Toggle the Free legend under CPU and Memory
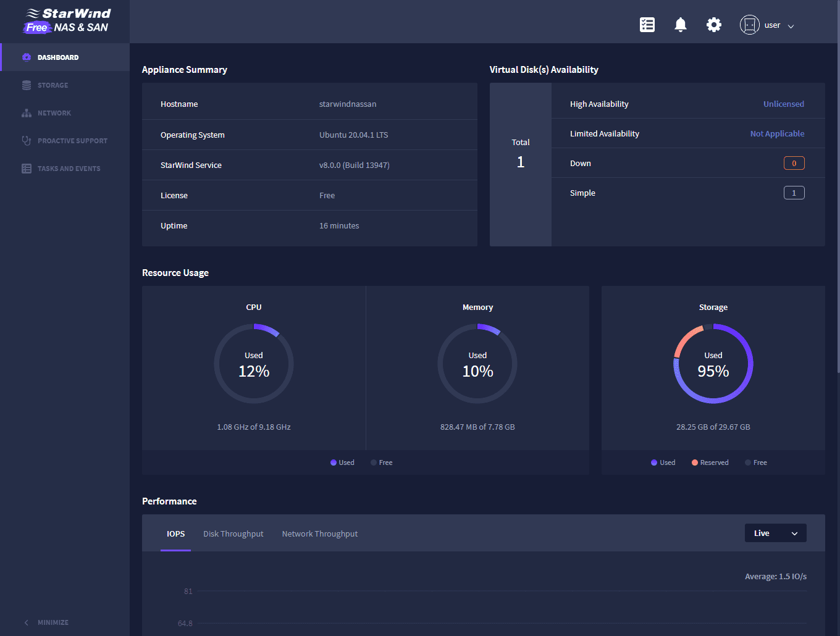Image resolution: width=840 pixels, height=636 pixels. (x=382, y=462)
